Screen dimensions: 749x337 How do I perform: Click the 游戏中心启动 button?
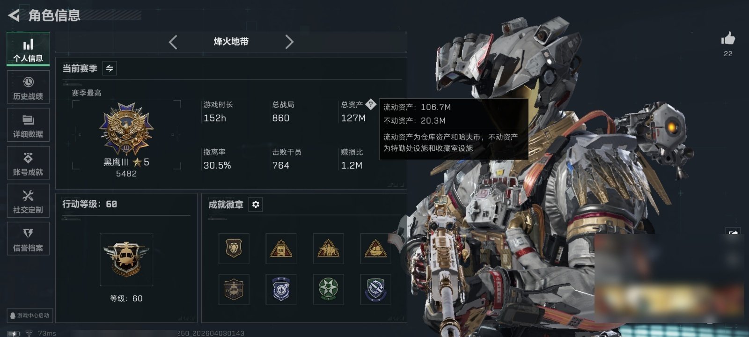29,315
